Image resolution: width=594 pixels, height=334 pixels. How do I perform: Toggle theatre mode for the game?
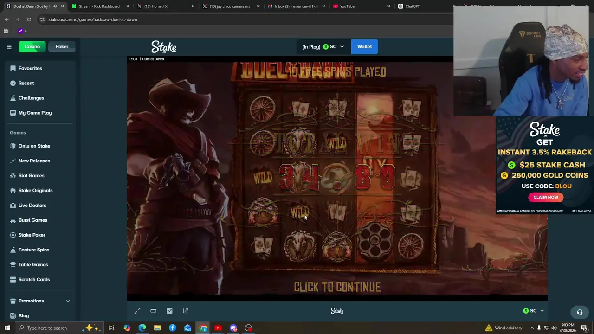(x=153, y=311)
